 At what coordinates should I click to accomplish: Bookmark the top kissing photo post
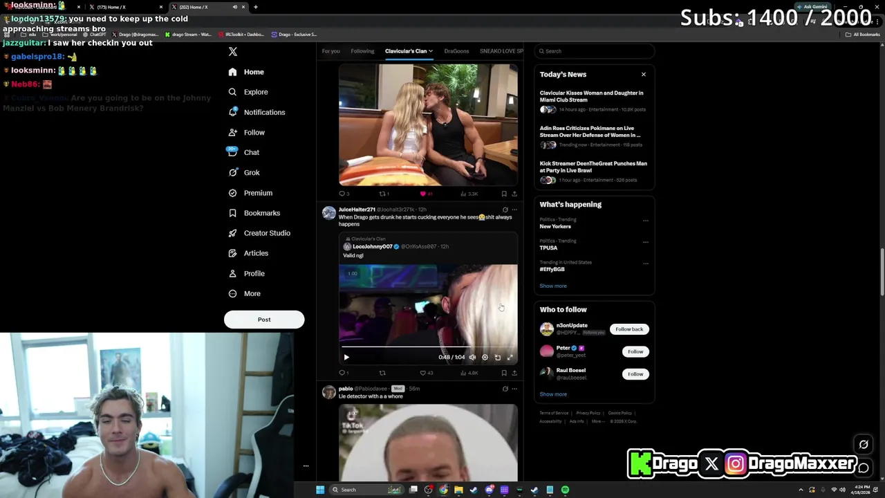coord(504,194)
